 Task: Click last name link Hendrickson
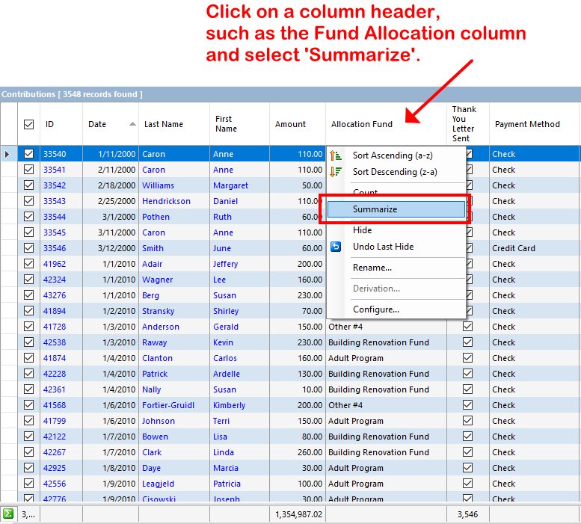tap(166, 201)
